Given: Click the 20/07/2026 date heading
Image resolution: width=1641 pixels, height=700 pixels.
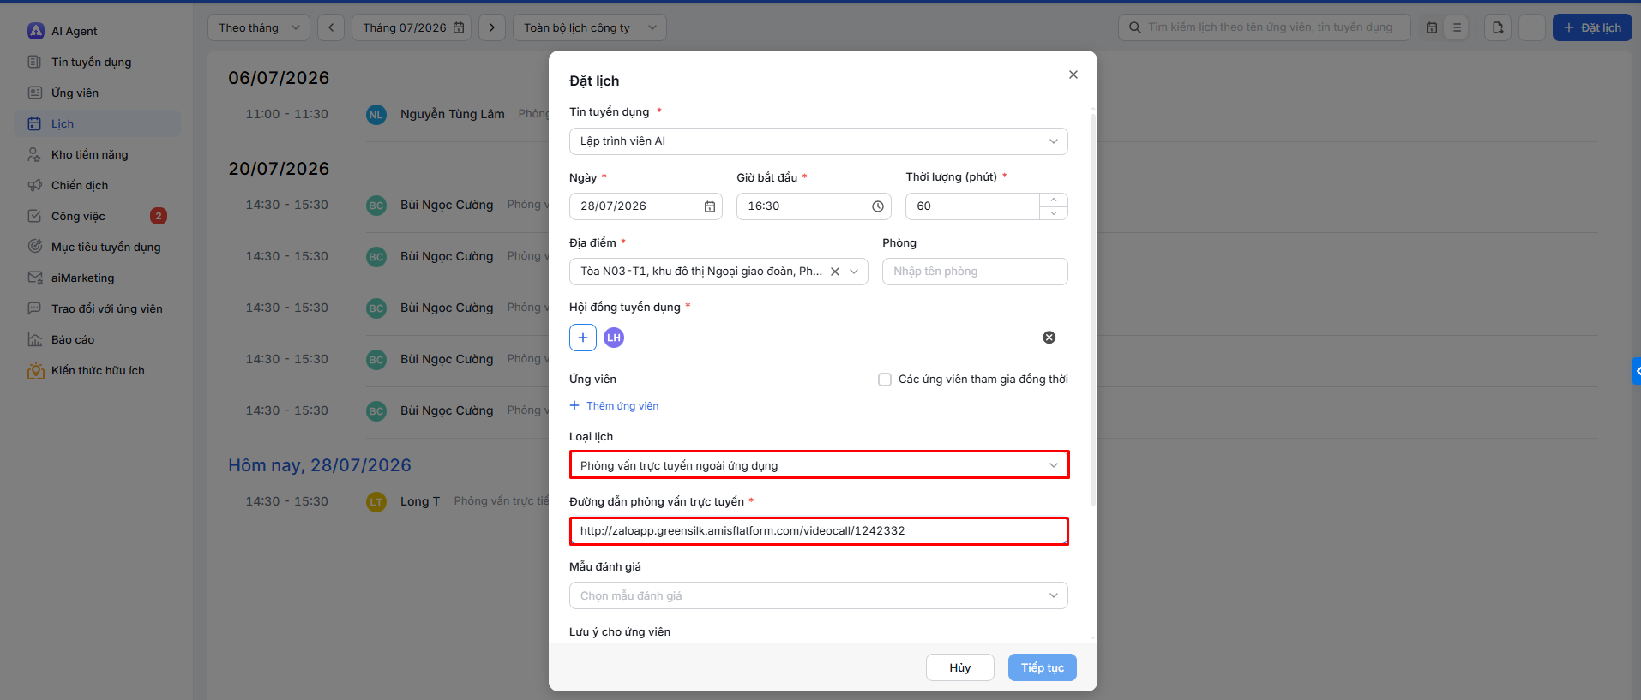Looking at the screenshot, I should coord(279,169).
